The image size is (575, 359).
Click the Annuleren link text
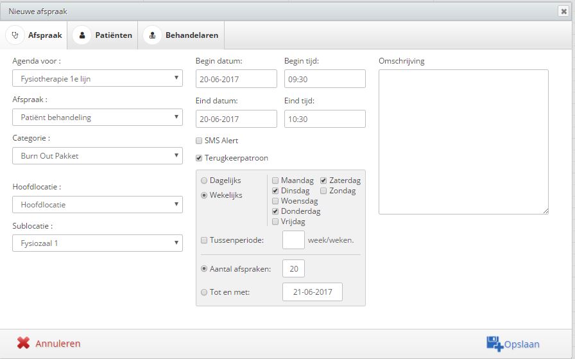(58, 344)
